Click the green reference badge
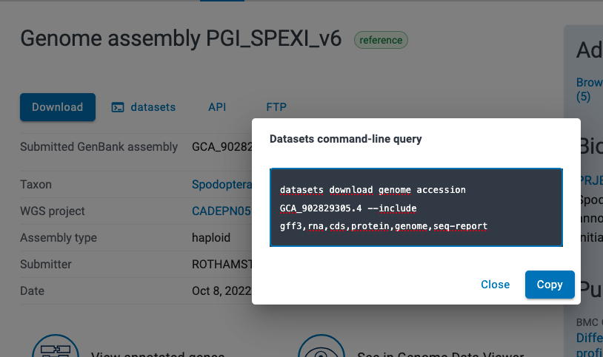This screenshot has width=603, height=357. point(381,40)
